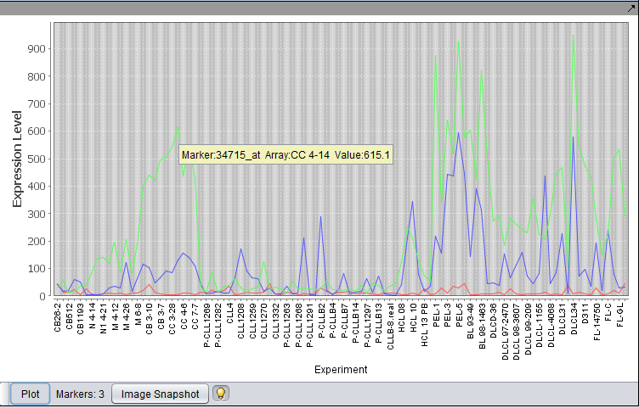Click the green line peak above DLCL34
This screenshot has height=408, width=639.
pyautogui.click(x=574, y=36)
